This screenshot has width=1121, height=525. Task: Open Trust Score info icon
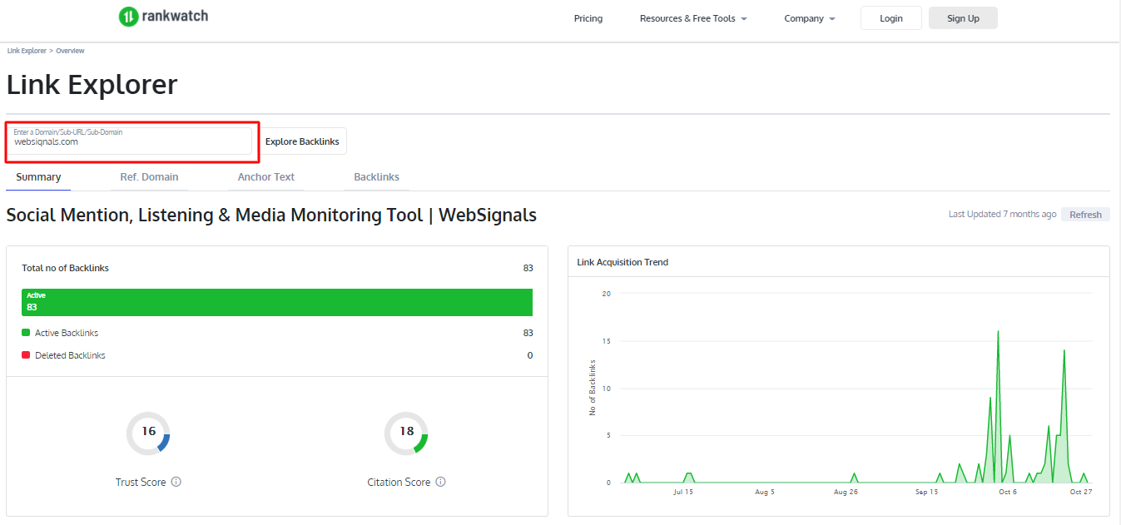[176, 482]
